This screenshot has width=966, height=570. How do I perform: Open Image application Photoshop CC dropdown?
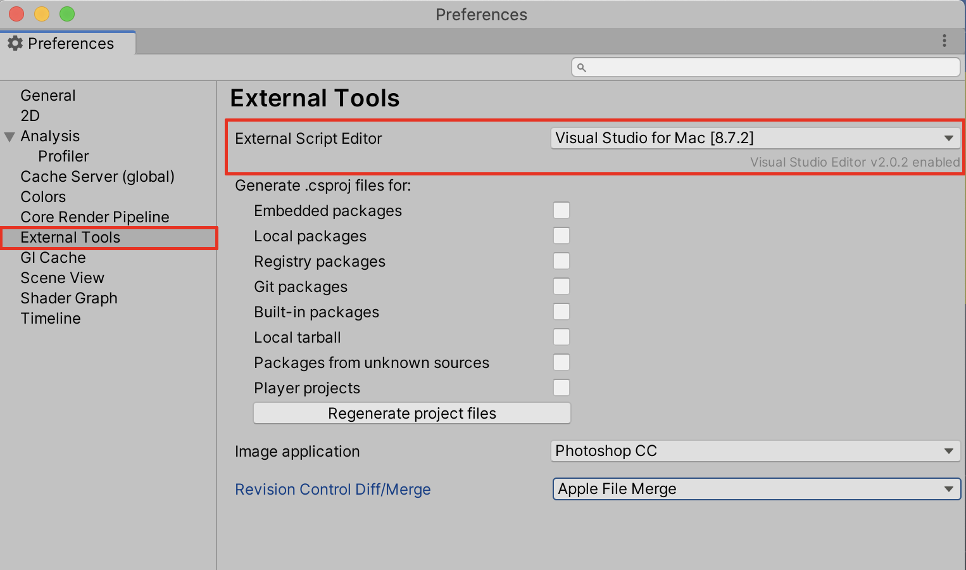tap(755, 451)
